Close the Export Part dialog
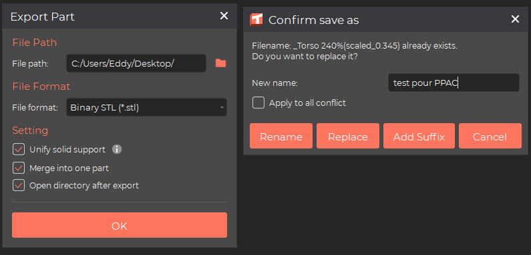This screenshot has width=531, height=255. pyautogui.click(x=224, y=16)
